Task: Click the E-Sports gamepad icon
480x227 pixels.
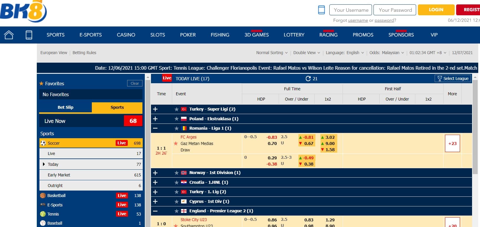Action: (43, 205)
